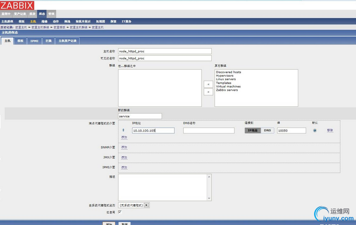Screen dimensions: 356x225
Task: Click the bottom 取消 (Cancel) button
Action: (124, 224)
